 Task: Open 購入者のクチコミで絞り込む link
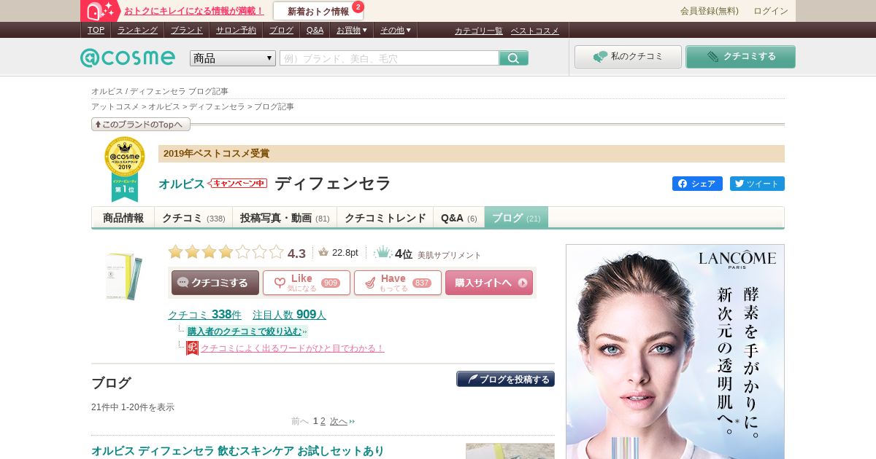point(245,331)
